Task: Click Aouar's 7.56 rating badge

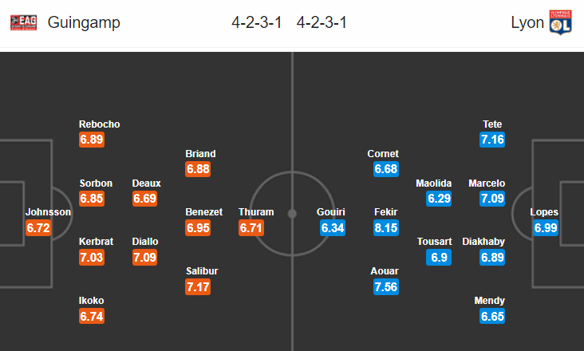Action: coord(386,287)
